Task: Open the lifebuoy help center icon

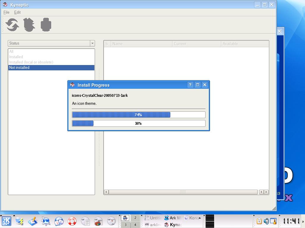Action: [x=72, y=221]
